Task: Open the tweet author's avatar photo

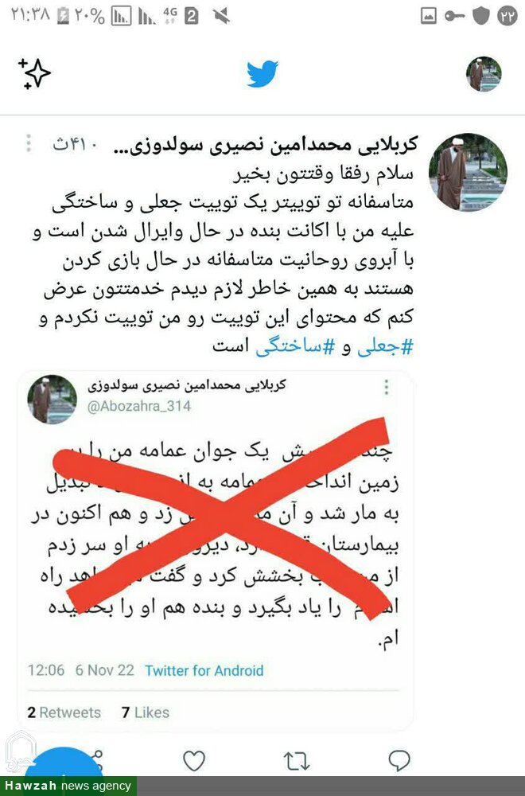Action: (467, 172)
